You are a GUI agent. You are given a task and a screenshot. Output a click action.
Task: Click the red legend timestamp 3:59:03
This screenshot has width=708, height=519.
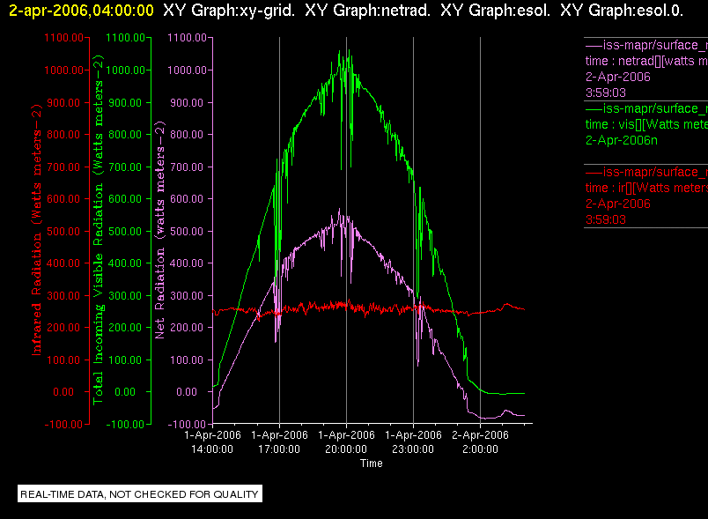point(606,220)
